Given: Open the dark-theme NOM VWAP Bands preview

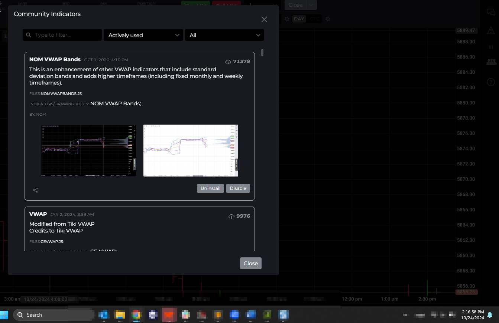Looking at the screenshot, I should point(88,151).
